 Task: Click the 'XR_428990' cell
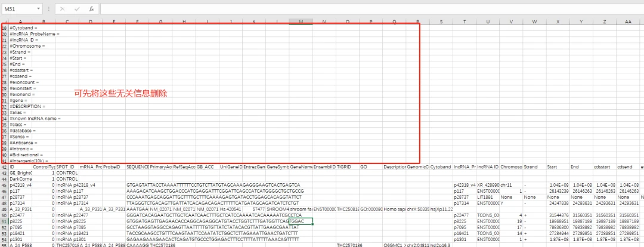[x=488, y=186]
